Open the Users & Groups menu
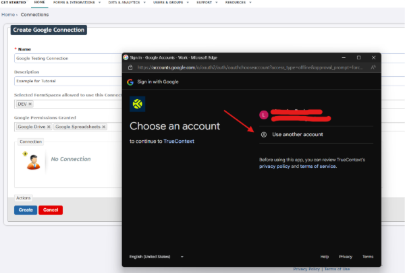 171,2
